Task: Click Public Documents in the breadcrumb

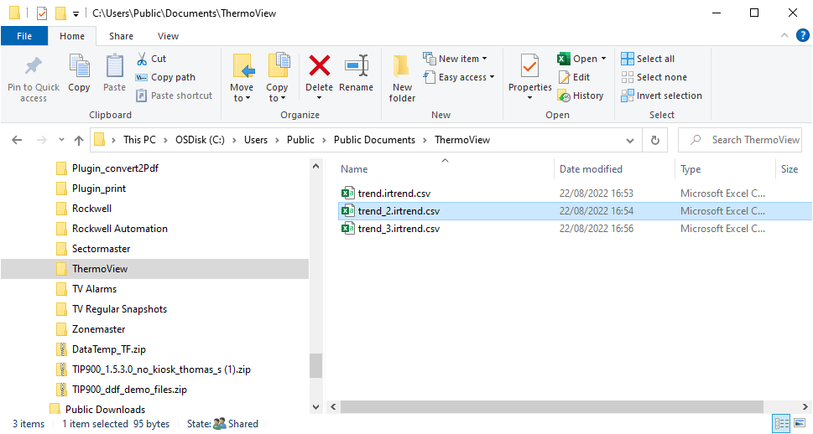Action: (x=374, y=140)
